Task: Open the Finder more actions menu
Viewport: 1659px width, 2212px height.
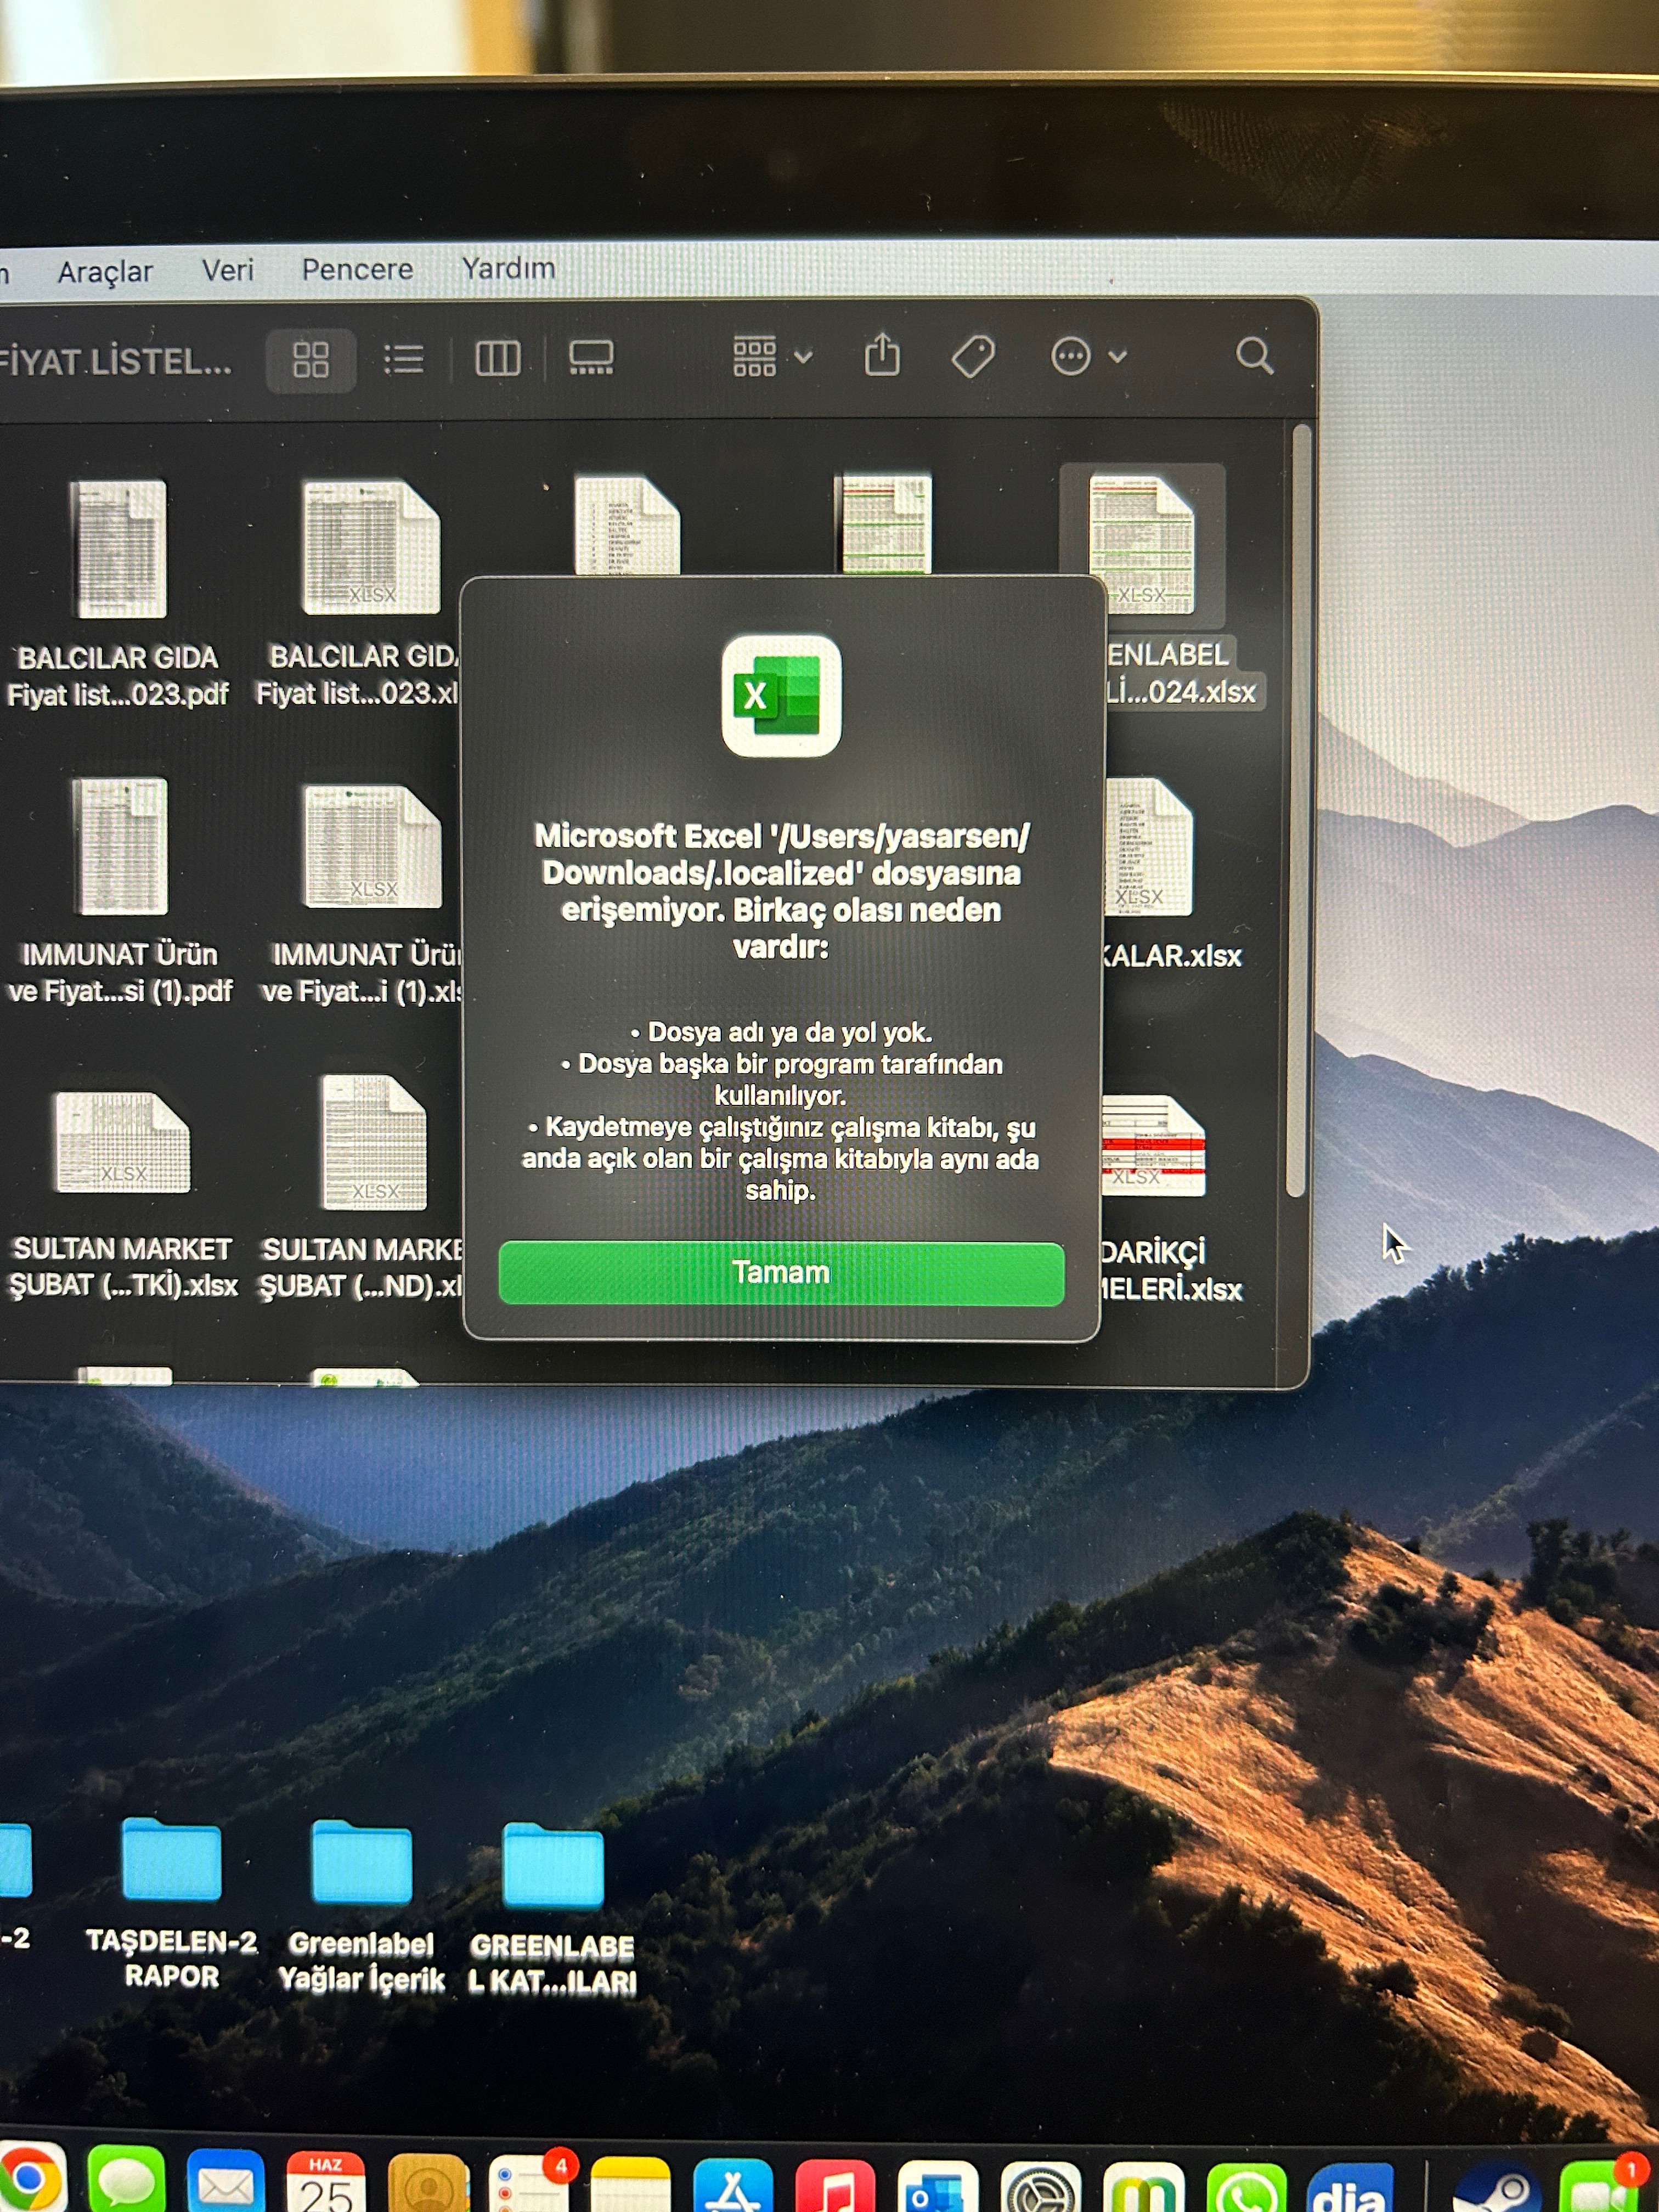Action: pyautogui.click(x=1089, y=355)
